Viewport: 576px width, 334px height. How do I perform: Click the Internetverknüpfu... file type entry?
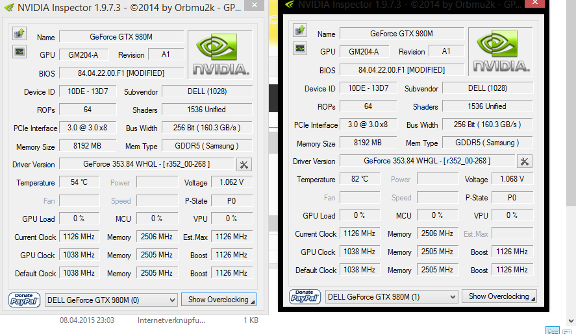(x=171, y=320)
